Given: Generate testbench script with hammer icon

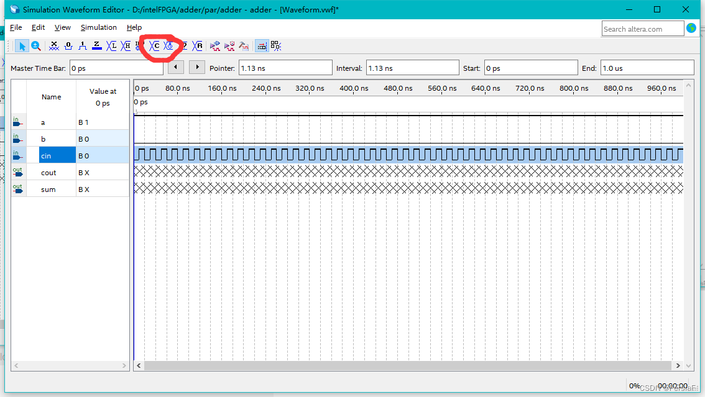Looking at the screenshot, I should click(x=244, y=46).
